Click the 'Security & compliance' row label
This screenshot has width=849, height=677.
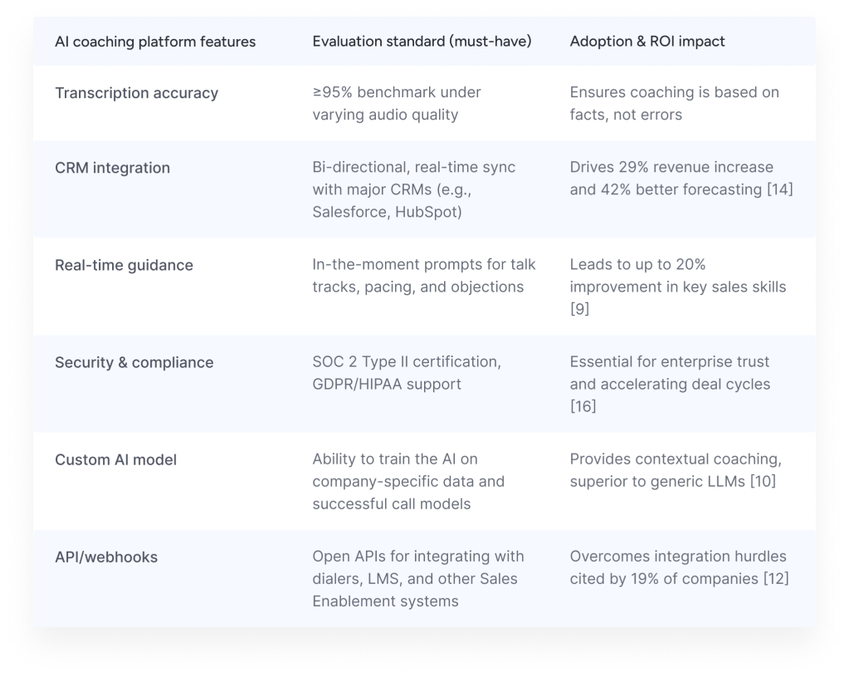click(x=134, y=362)
